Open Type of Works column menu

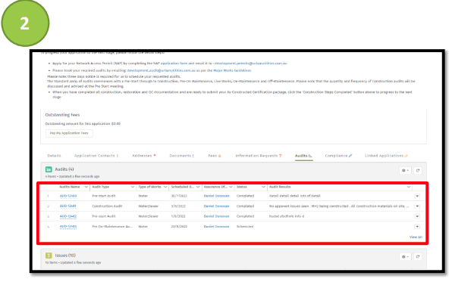click(165, 187)
